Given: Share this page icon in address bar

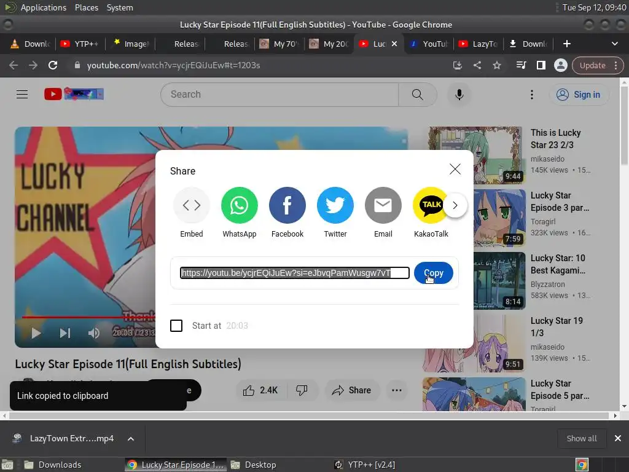Looking at the screenshot, I should point(477,65).
